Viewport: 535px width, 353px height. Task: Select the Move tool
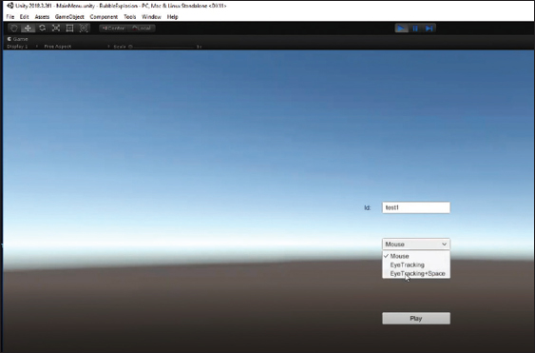coord(28,29)
